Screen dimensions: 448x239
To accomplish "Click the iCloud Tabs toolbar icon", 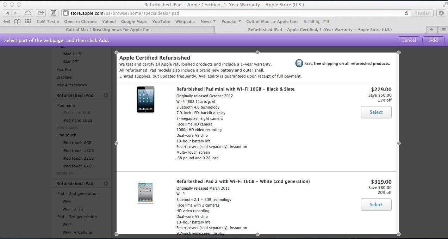I will (x=28, y=13).
